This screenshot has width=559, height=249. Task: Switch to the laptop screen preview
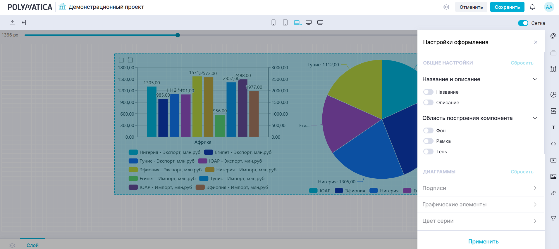297,23
